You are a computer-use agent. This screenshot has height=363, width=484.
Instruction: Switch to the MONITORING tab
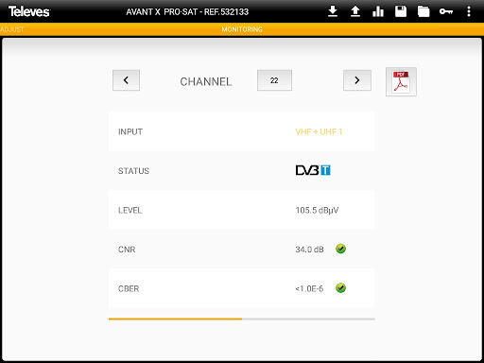[242, 29]
